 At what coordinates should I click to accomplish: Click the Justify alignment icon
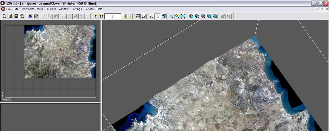[x=87, y=16]
